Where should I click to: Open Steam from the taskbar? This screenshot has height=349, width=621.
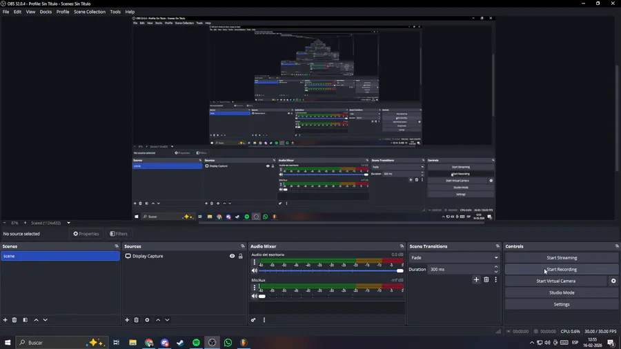coord(180,343)
